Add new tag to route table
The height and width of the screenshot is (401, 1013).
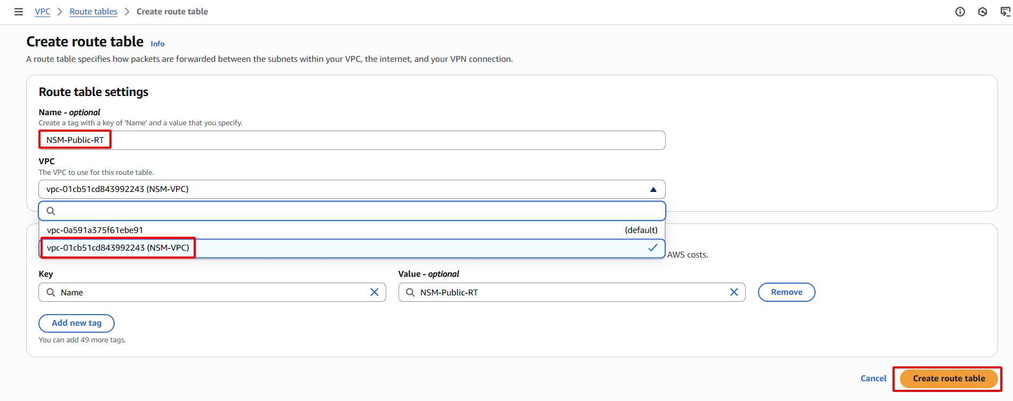click(x=76, y=323)
